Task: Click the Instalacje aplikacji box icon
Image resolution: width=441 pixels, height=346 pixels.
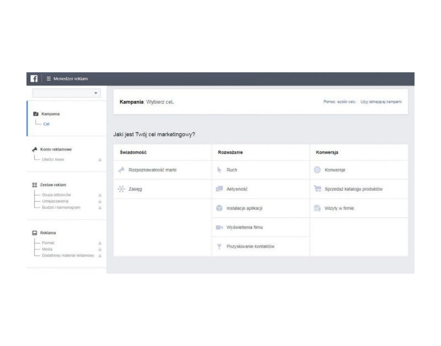Action: click(x=219, y=208)
